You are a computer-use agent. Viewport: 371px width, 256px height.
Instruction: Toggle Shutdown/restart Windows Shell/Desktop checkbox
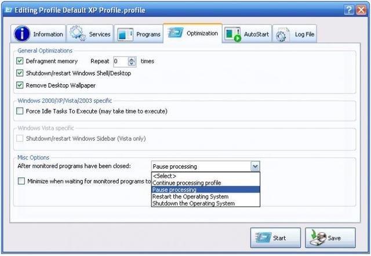[x=20, y=73]
